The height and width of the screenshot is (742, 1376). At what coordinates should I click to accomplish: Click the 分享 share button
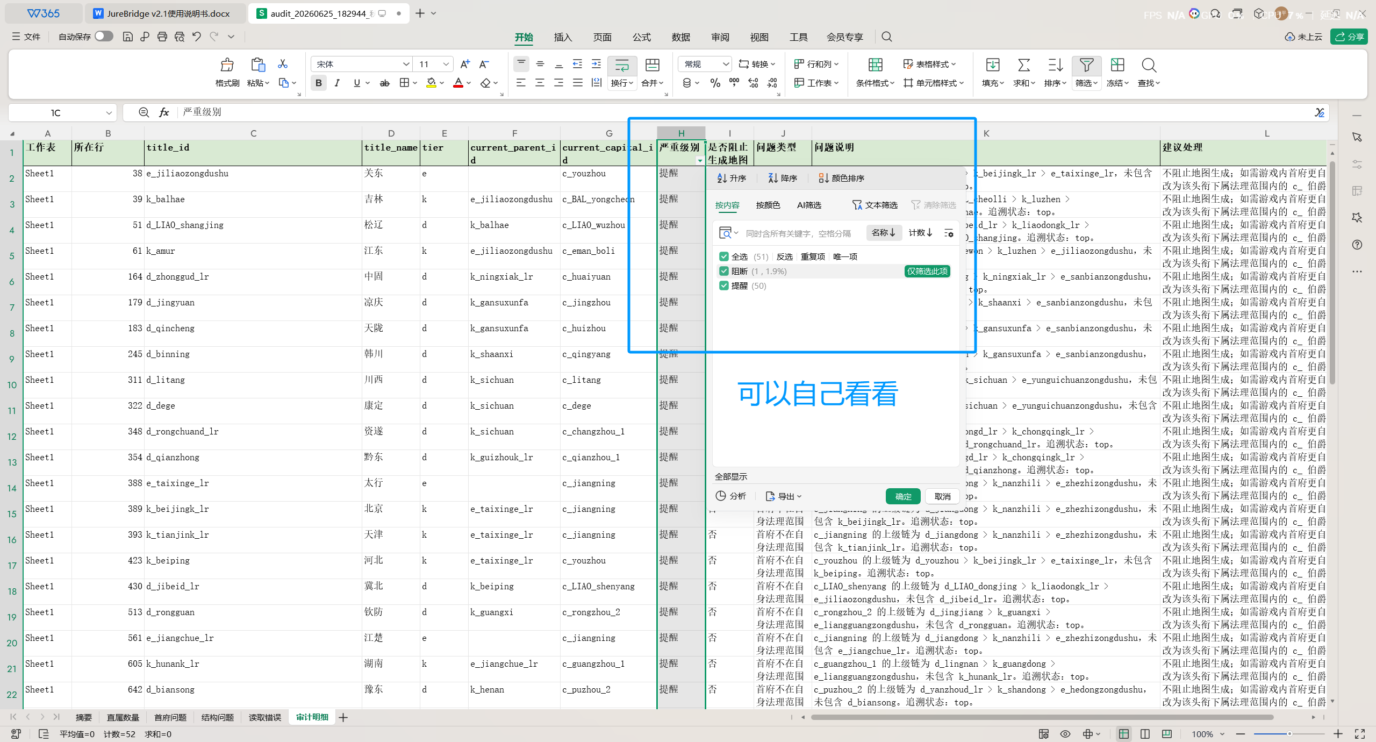[x=1349, y=37]
